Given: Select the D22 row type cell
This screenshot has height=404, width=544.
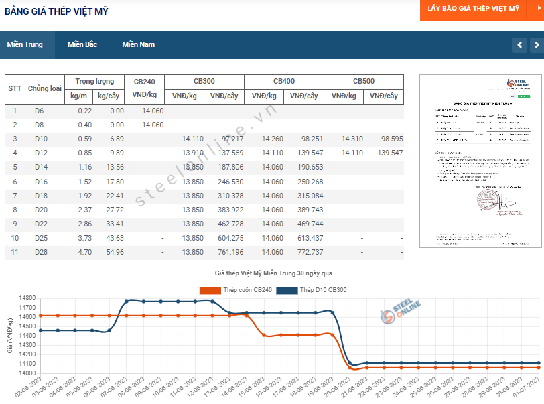Looking at the screenshot, I should click(x=41, y=224).
